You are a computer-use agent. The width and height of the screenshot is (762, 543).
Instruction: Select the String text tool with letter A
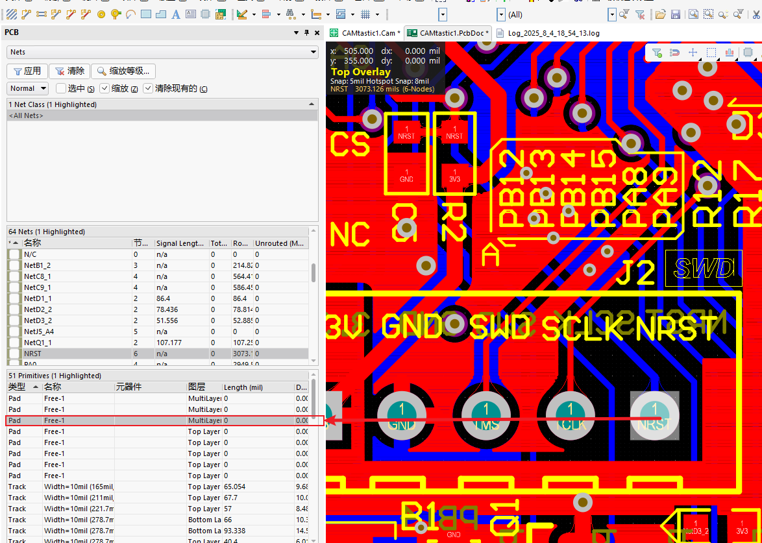pyautogui.click(x=175, y=14)
